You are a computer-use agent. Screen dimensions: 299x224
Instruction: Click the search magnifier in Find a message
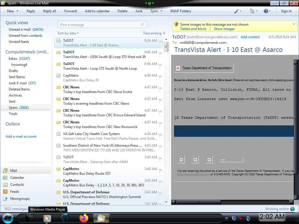coord(142,24)
